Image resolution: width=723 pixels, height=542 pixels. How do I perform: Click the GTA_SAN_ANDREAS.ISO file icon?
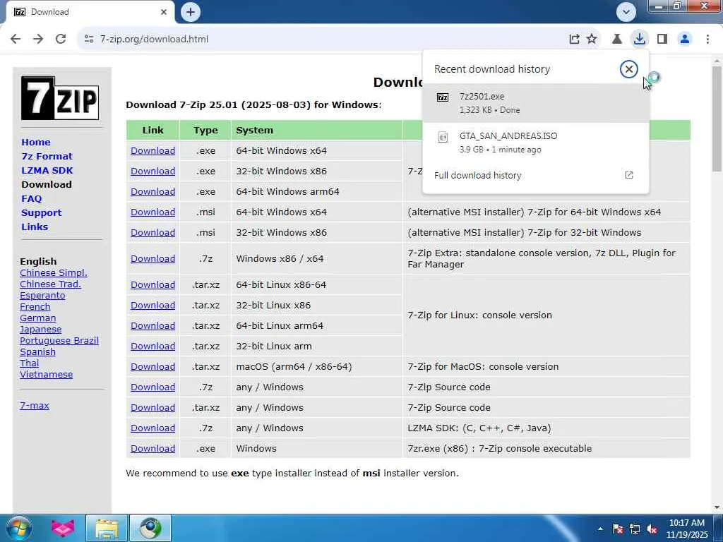tap(443, 137)
